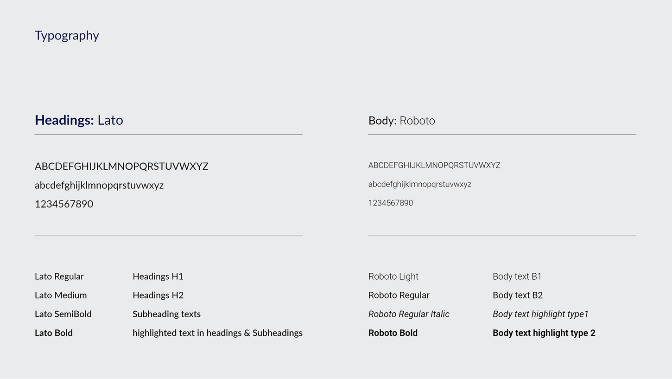Image resolution: width=672 pixels, height=379 pixels.
Task: Select the "Headings: Lato" section title
Action: pos(79,120)
